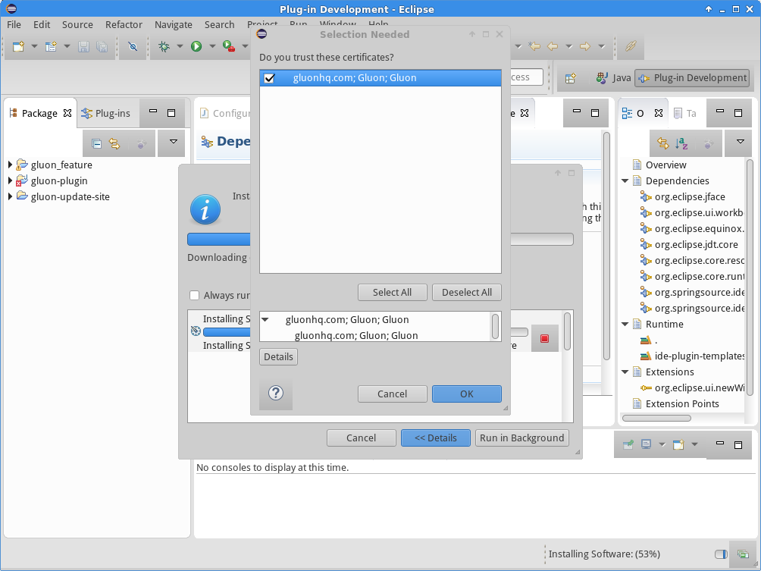Toggle Link with Editor in Package Explorer

pyautogui.click(x=114, y=144)
